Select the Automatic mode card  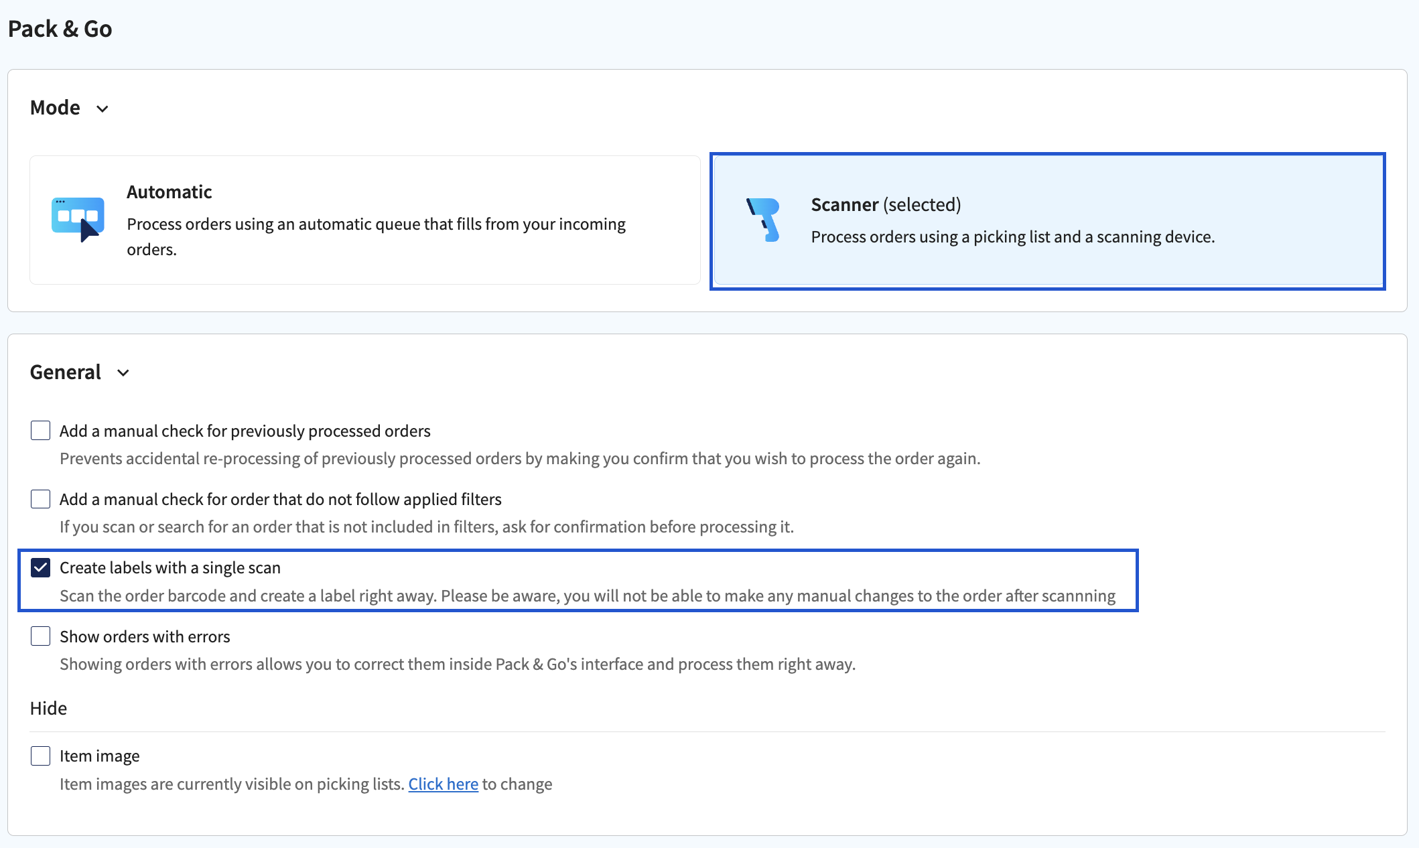[365, 220]
